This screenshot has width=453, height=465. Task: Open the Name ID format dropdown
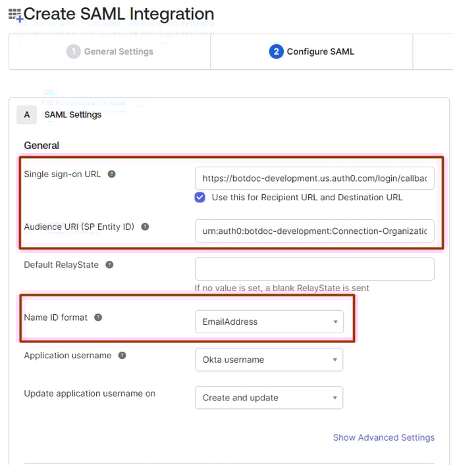click(x=269, y=322)
